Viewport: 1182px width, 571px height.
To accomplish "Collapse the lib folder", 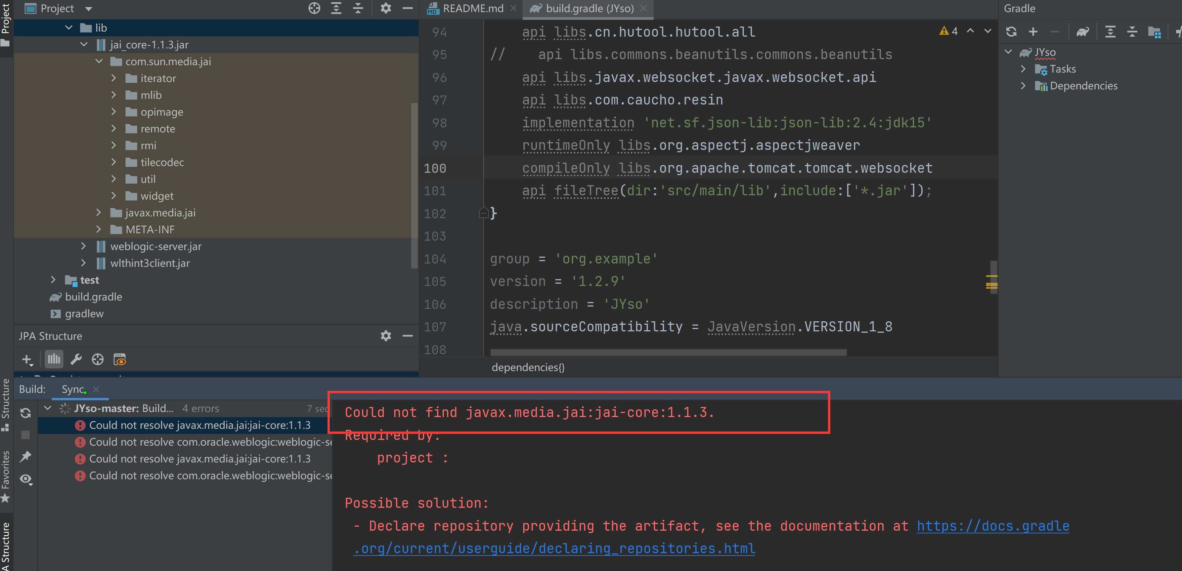I will [x=69, y=28].
